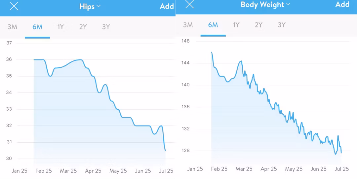Viewport: 357px width, 179px height.
Task: Tap the first Body Weight point near 146
Action: coord(212,52)
